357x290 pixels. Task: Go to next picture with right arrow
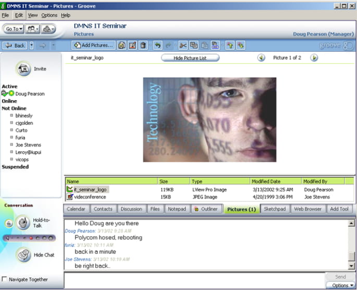pos(314,57)
